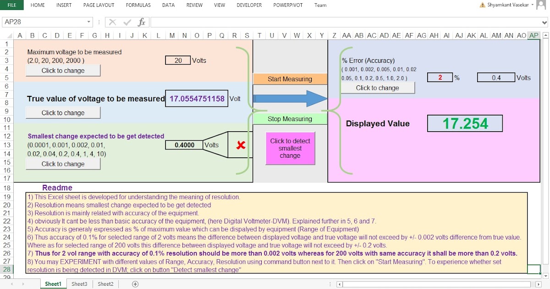This screenshot has height=289, width=550.
Task: Switch to the DEVELOPER ribbon tab
Action: pyautogui.click(x=249, y=5)
